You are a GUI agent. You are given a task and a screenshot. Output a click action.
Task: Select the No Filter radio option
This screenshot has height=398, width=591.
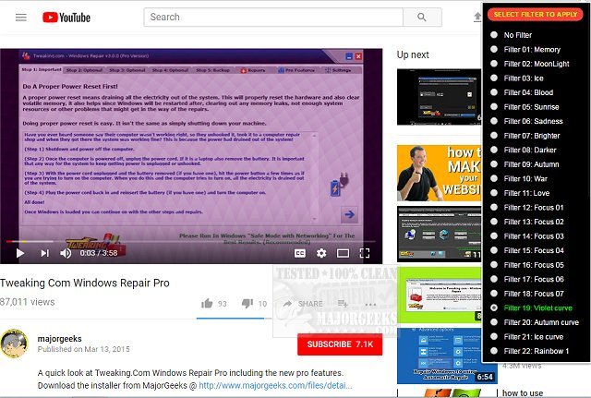(513, 35)
